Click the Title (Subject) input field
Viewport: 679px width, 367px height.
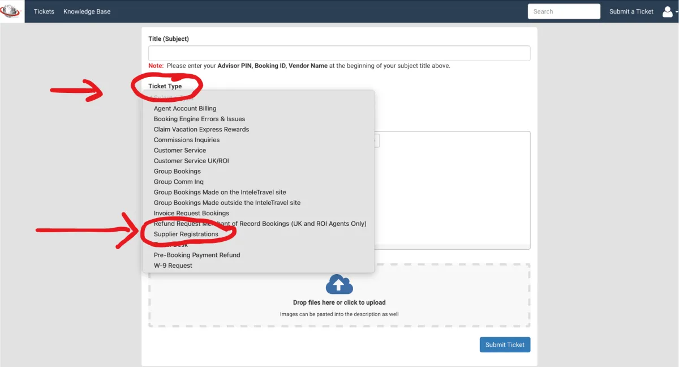pos(339,53)
